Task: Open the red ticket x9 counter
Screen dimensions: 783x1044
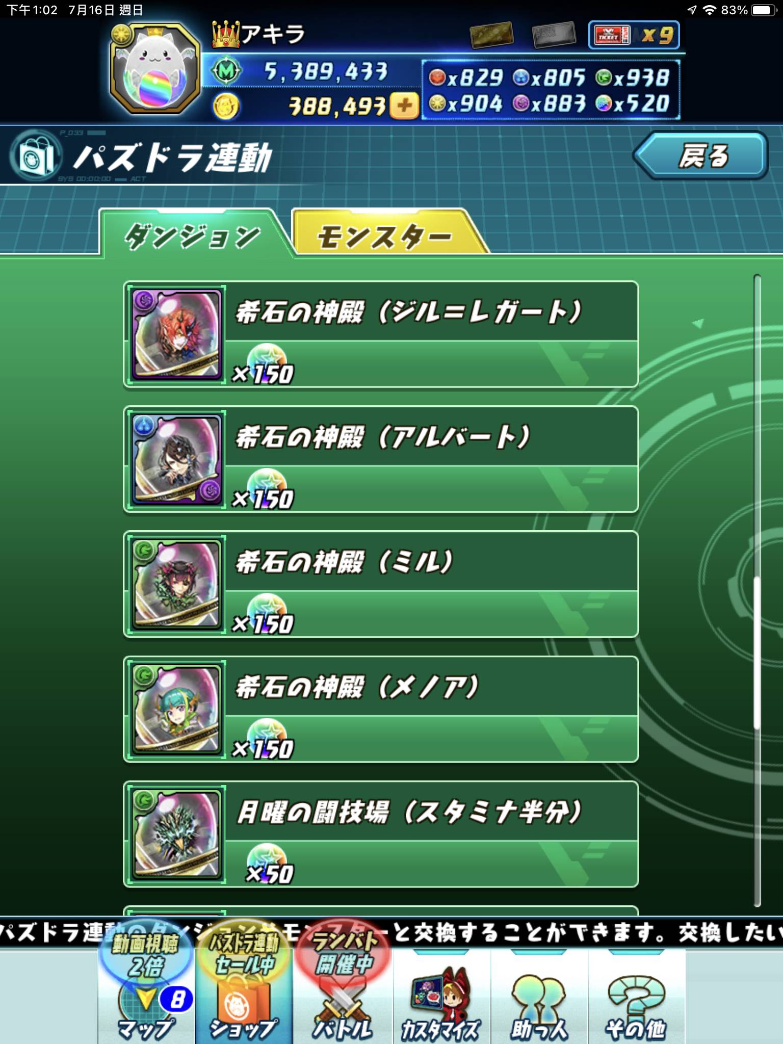Action: coord(634,35)
